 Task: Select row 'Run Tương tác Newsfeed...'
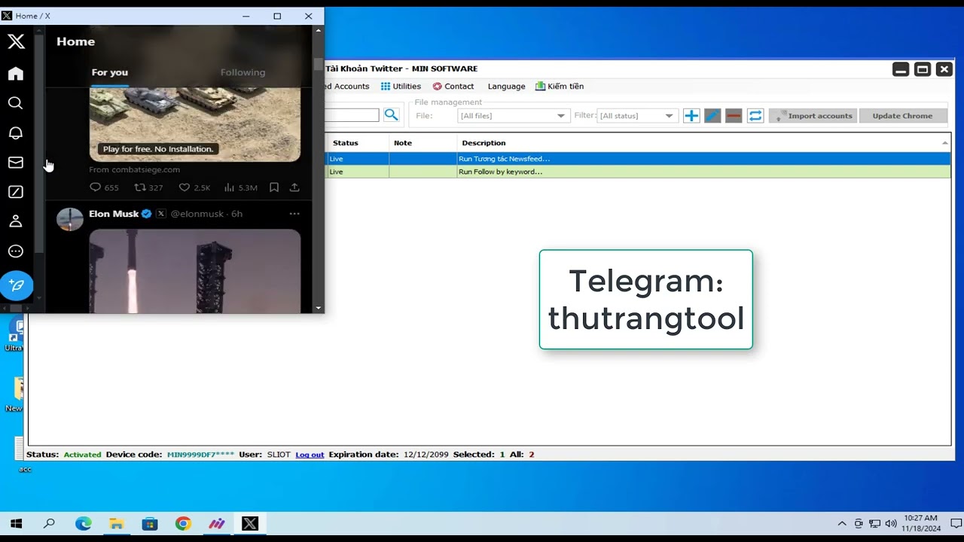click(639, 159)
